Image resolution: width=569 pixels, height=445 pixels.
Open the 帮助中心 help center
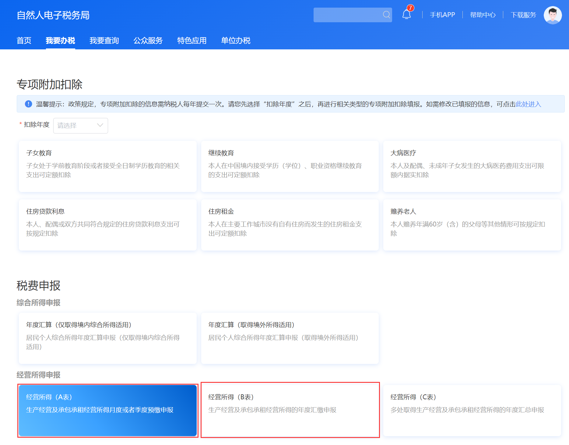(x=483, y=15)
